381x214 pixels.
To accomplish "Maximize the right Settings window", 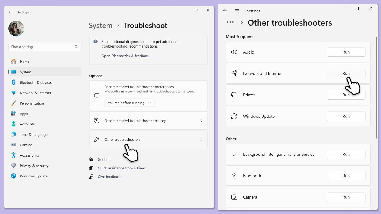I will 357,8.
